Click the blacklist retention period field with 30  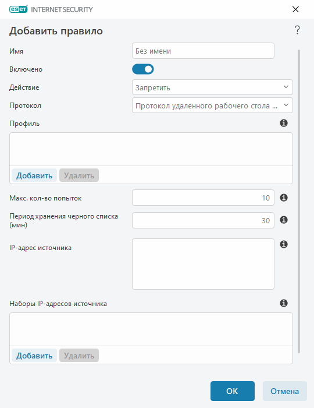click(203, 220)
